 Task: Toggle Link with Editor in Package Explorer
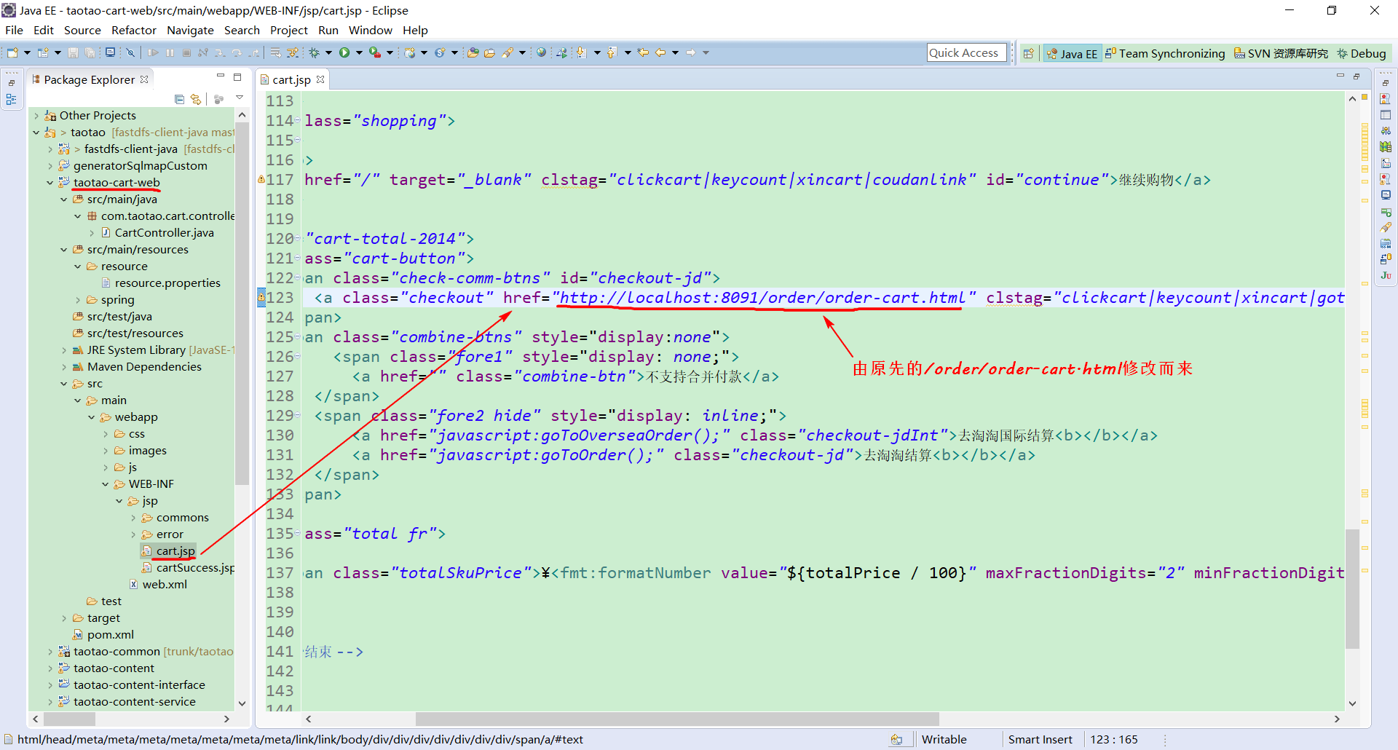point(195,98)
